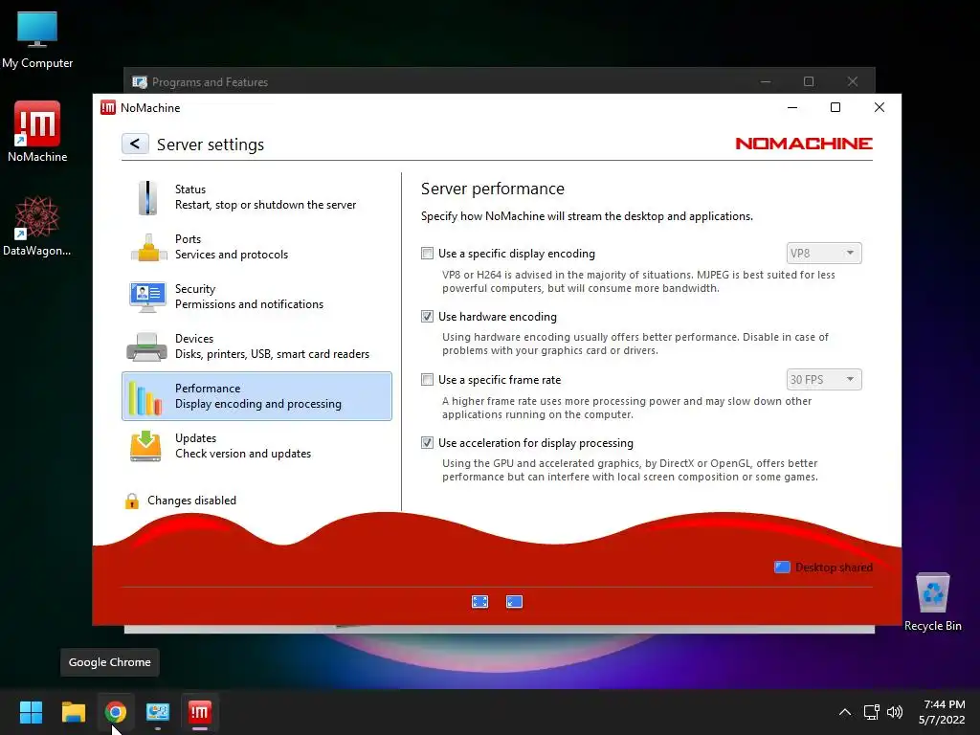This screenshot has width=980, height=735.
Task: Select the Security monitor icon
Action: coord(147,297)
